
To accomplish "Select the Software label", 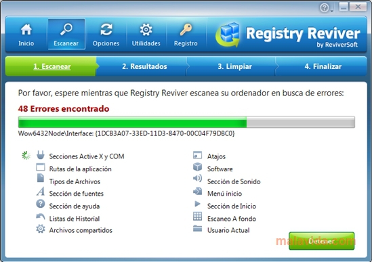I will (x=220, y=169).
